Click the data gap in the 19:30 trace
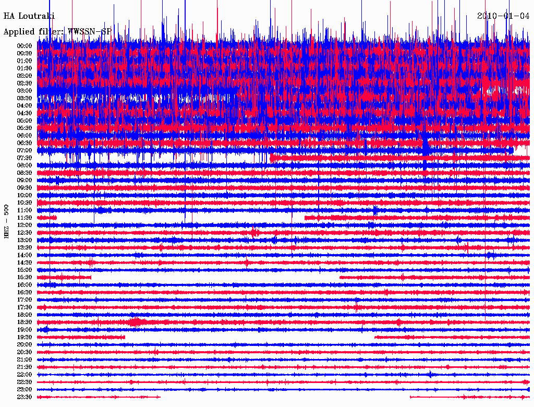Viewport: 534px width, 407px height. pyautogui.click(x=249, y=337)
